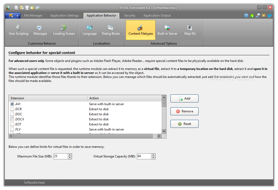Click the Maximum File Size field
The image size is (278, 190).
(61, 156)
